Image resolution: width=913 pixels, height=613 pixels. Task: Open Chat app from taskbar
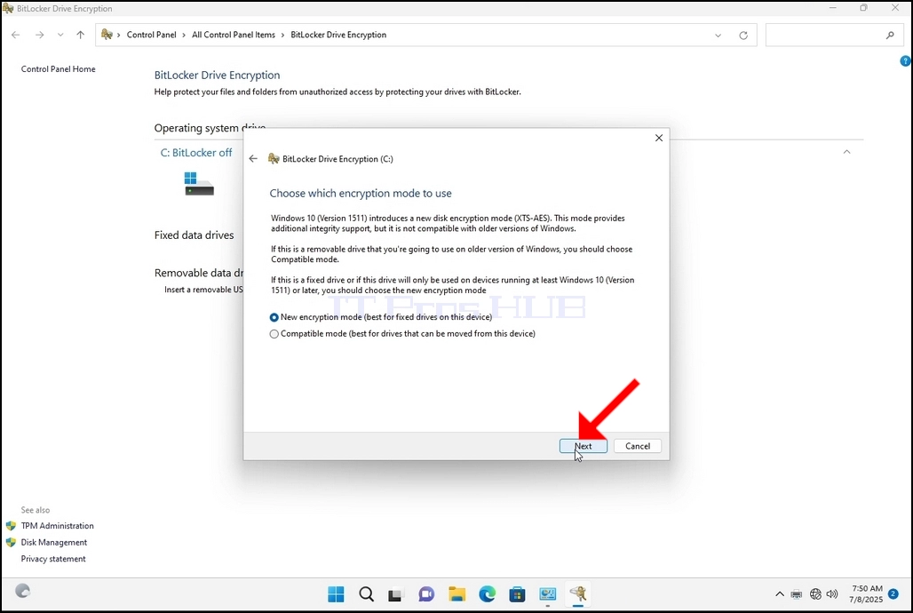point(426,594)
